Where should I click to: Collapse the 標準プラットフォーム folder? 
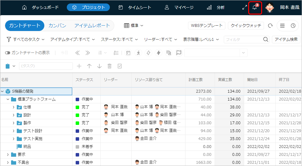[8, 99]
